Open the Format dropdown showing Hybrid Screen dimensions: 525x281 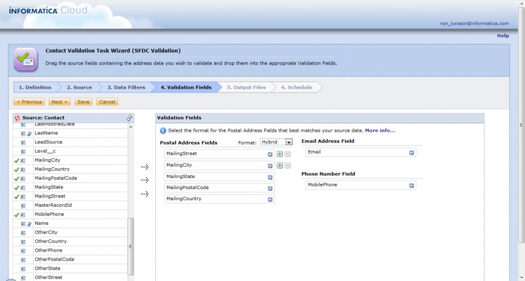pyautogui.click(x=276, y=142)
